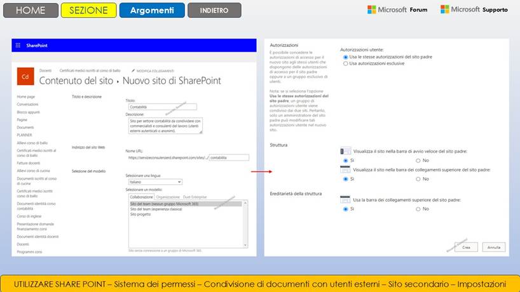
Task: Choose Sì for quick launch bar display
Action: click(x=345, y=161)
